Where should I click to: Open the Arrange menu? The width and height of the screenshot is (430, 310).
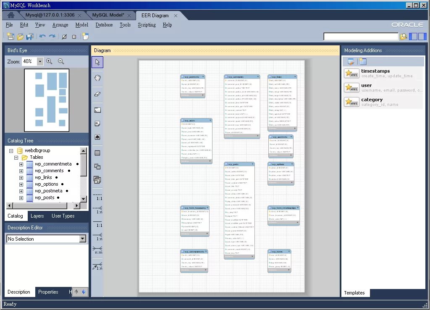[60, 25]
